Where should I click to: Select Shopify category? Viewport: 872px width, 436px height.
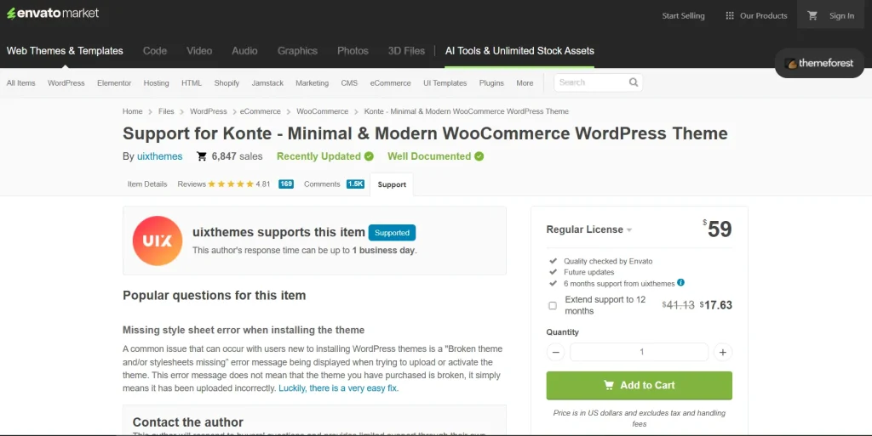227,83
